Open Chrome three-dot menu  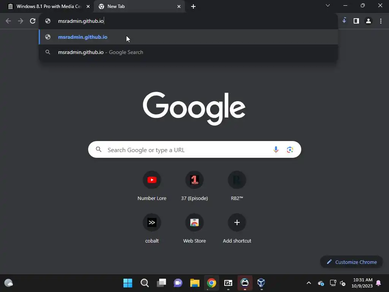[x=381, y=21]
